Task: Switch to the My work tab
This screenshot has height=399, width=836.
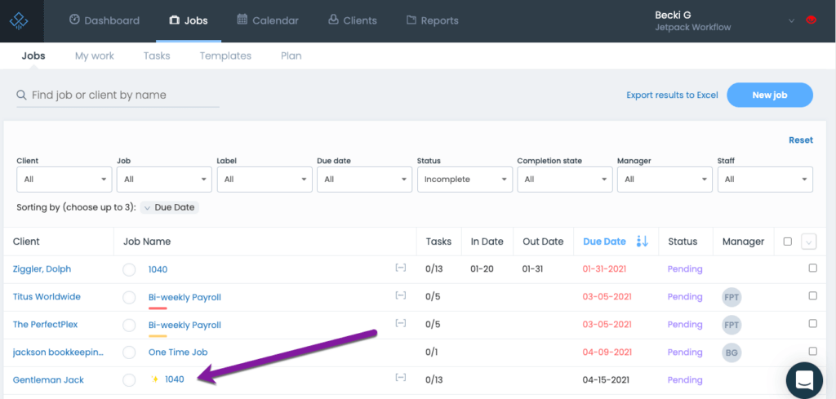Action: 95,55
